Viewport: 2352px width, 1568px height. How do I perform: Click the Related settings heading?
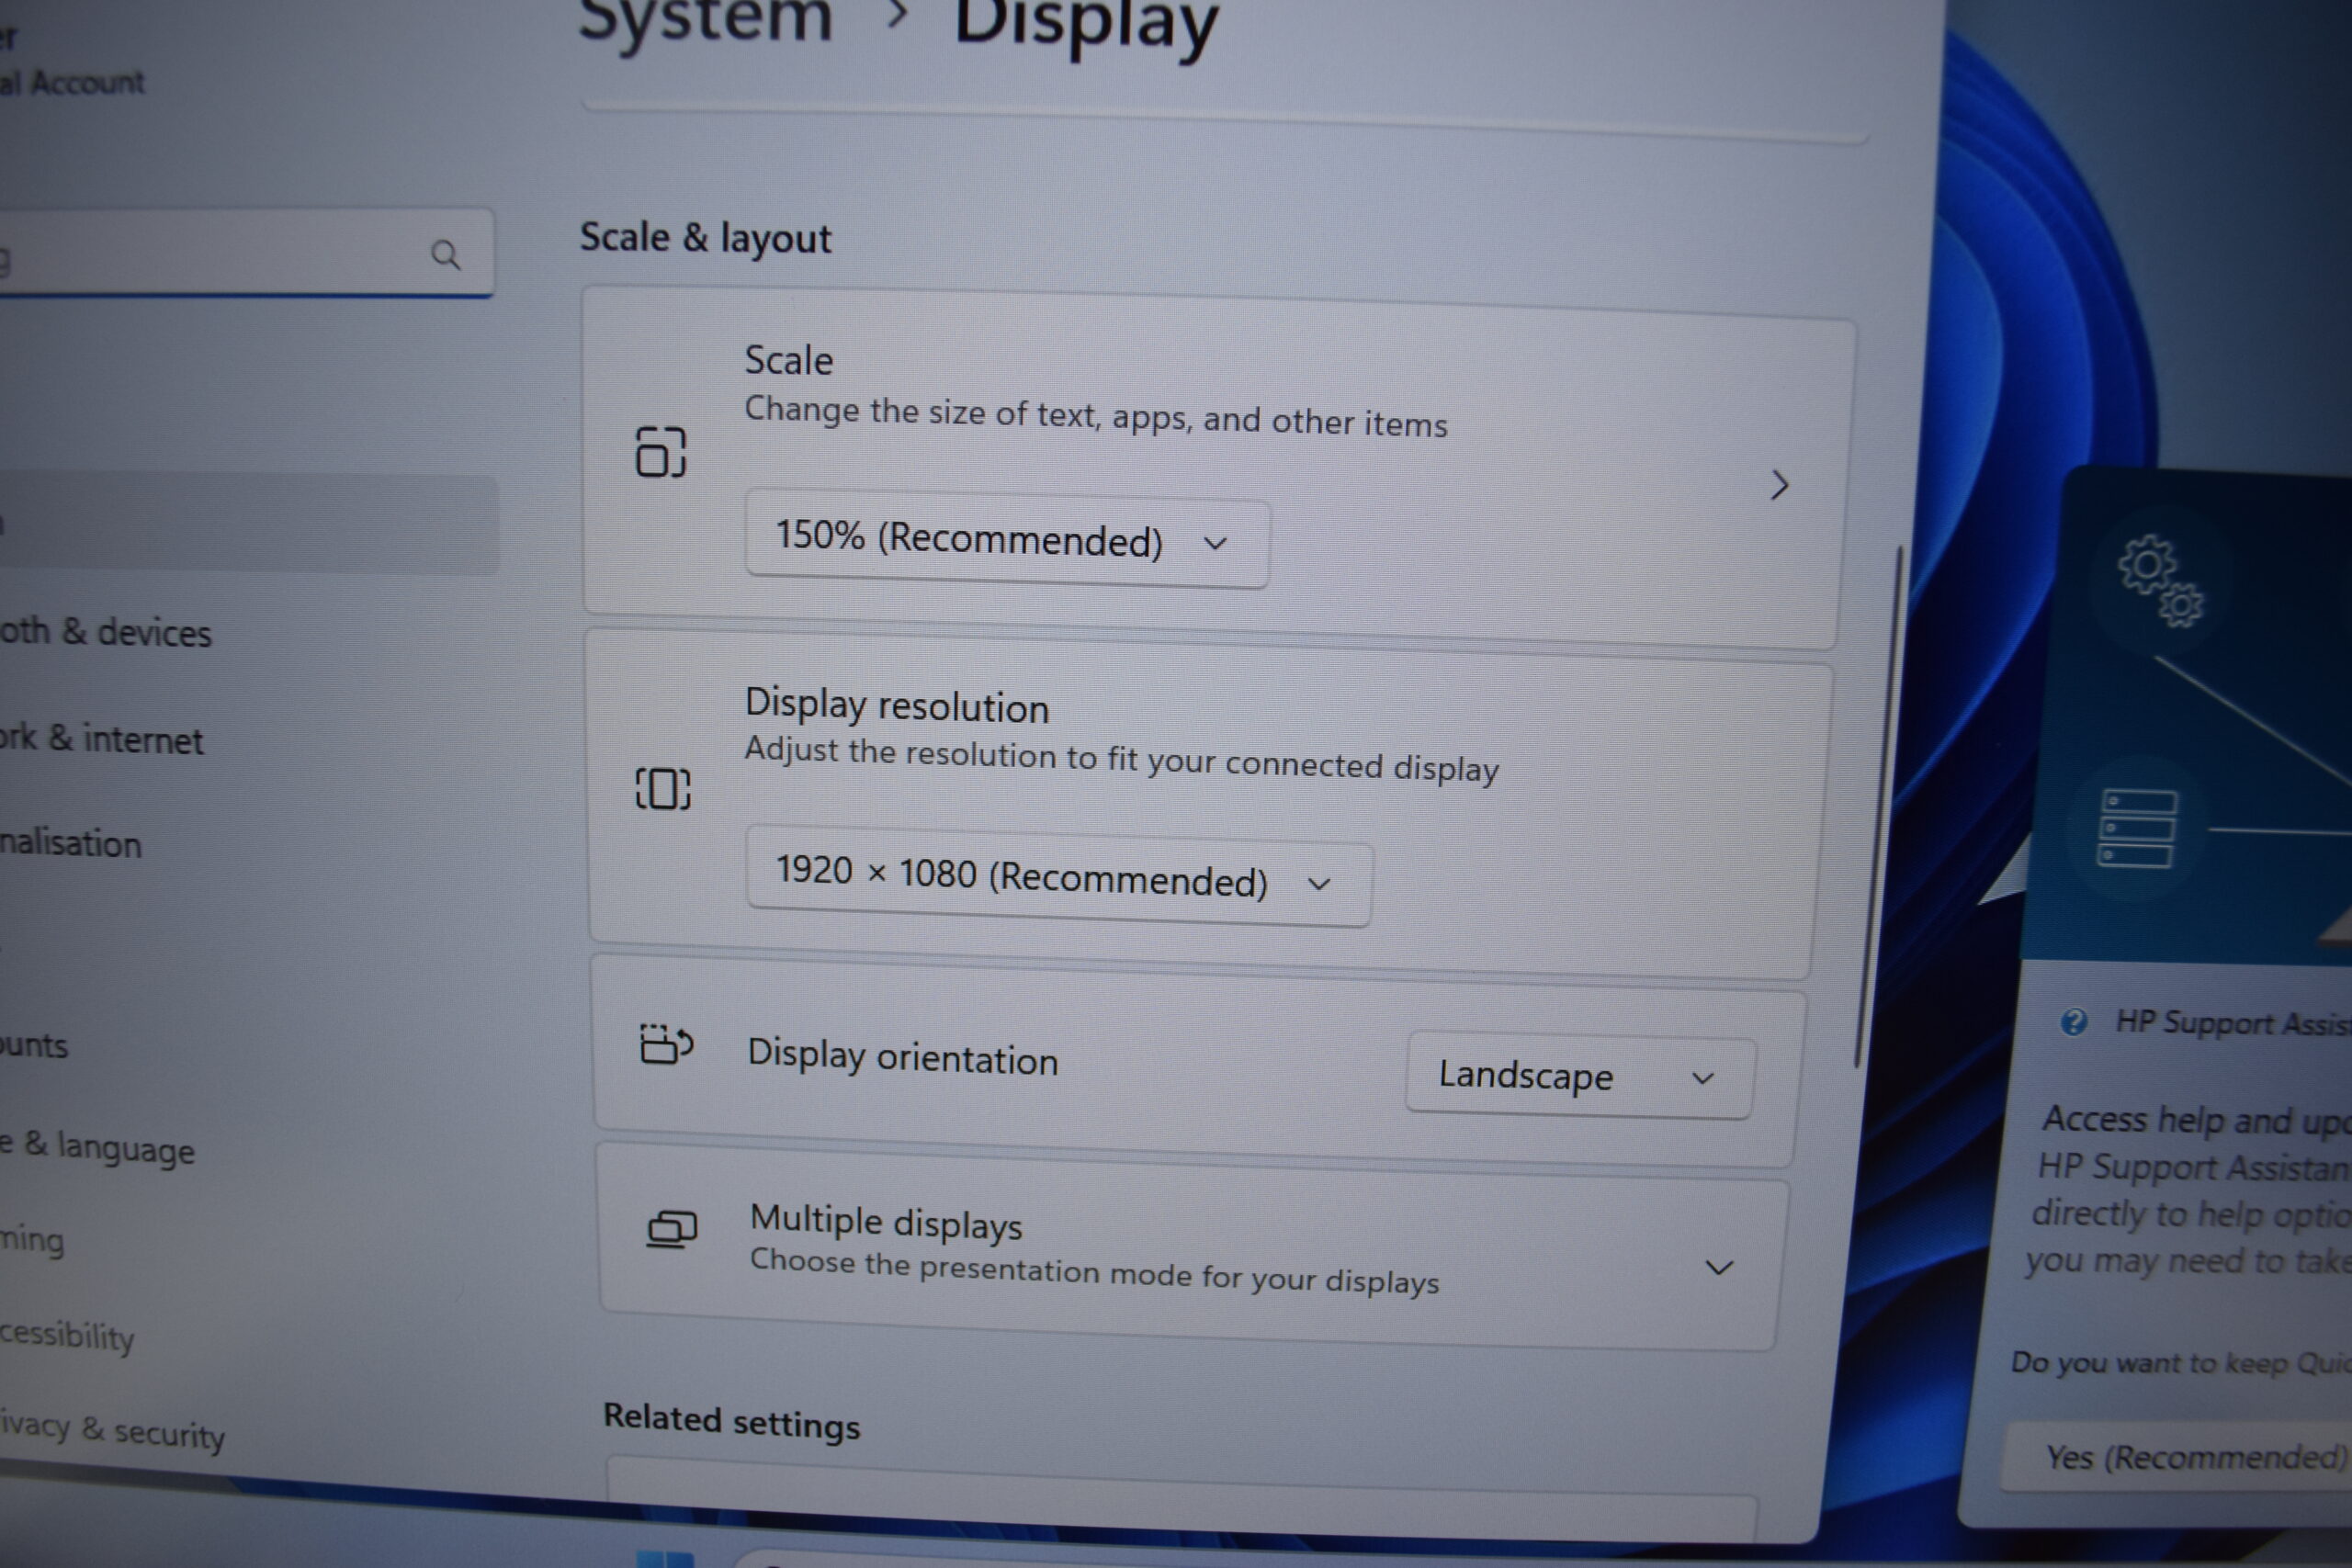click(731, 1421)
